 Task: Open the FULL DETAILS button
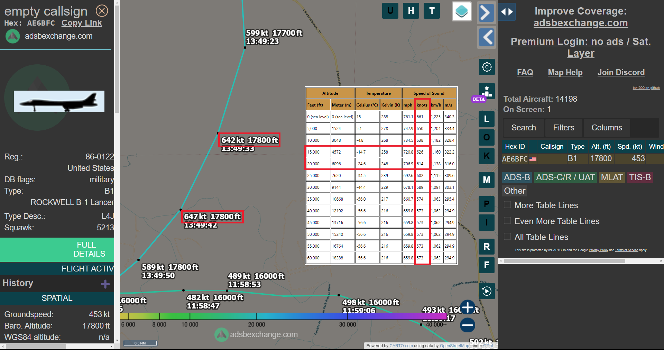pyautogui.click(x=57, y=249)
